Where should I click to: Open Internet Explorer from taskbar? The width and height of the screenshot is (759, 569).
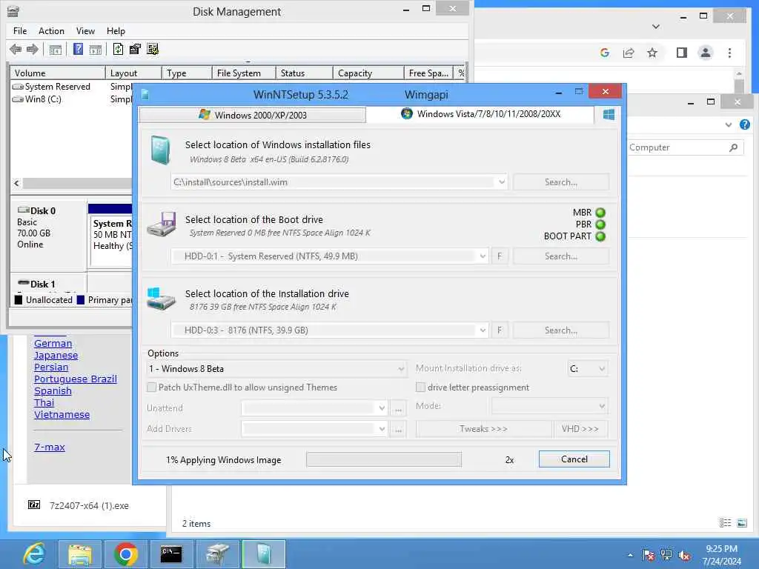point(34,554)
